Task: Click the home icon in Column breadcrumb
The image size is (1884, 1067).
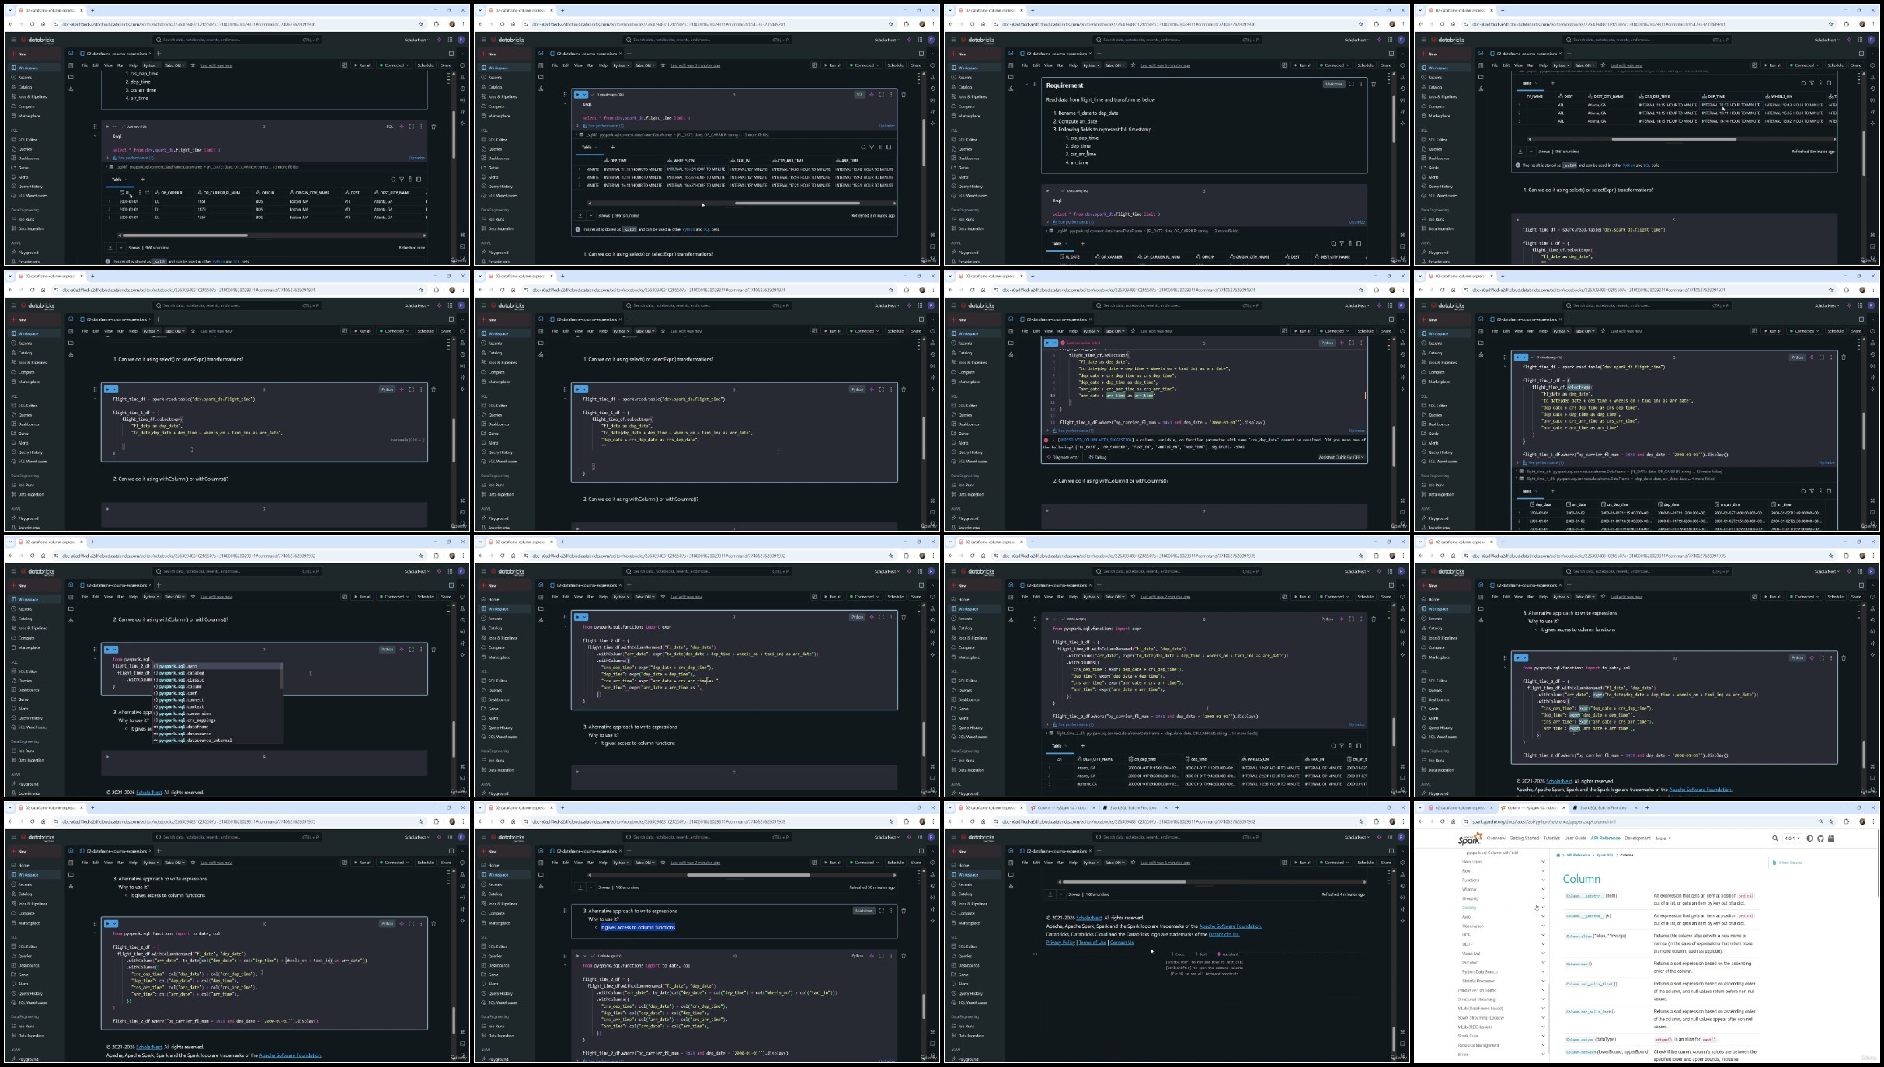Action: point(1558,855)
